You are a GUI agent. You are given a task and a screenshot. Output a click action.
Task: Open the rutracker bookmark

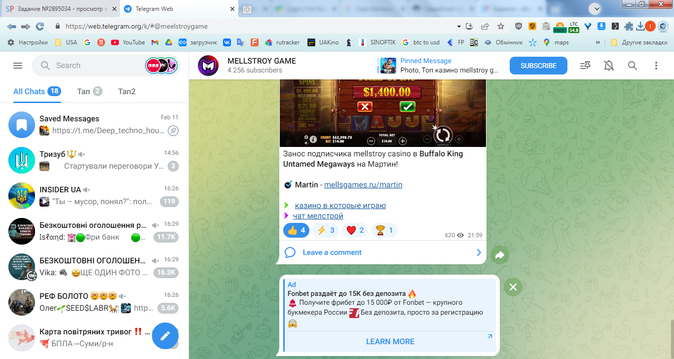[282, 42]
